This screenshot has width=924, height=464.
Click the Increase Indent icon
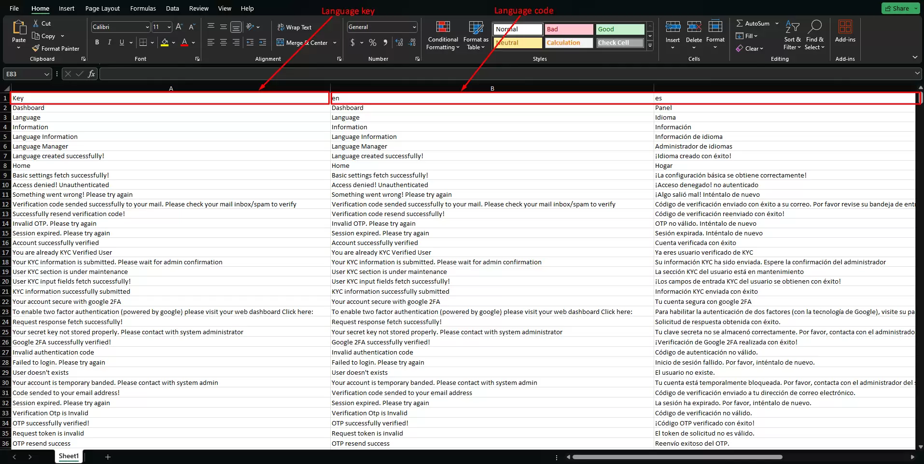(262, 42)
